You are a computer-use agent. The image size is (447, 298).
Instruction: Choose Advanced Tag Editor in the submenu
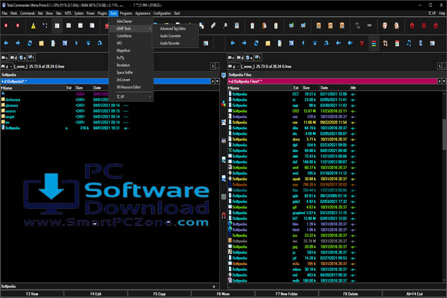[175, 29]
